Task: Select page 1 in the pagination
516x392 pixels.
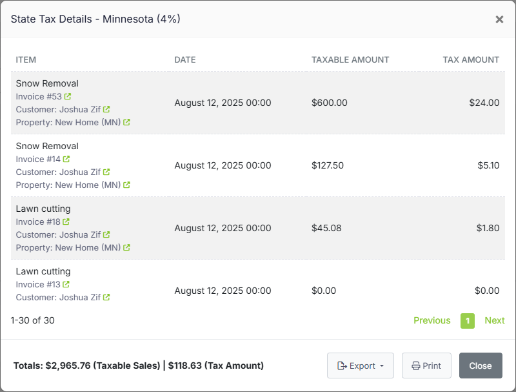Action: (x=468, y=320)
